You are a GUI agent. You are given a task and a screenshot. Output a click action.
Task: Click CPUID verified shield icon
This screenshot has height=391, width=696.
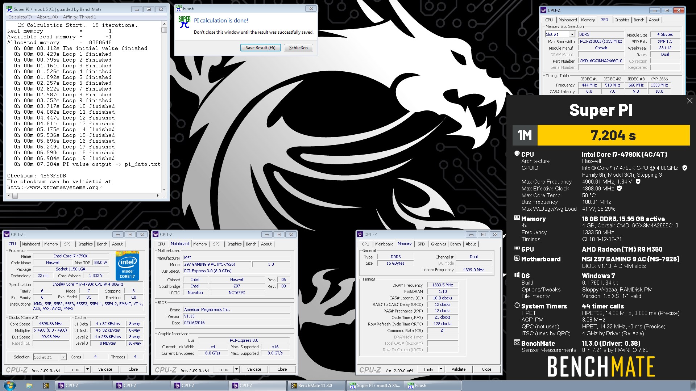tap(684, 168)
